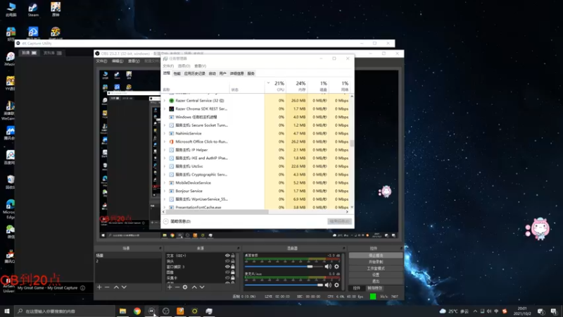Sort processes by the 内存 column header

(x=297, y=86)
